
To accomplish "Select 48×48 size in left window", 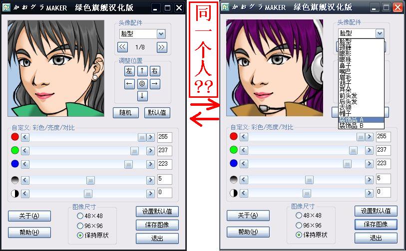I will click(90, 216).
